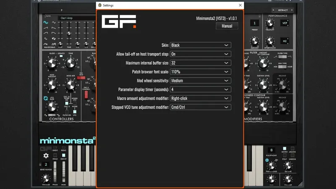Click the left arrow beside Retract
This screenshot has height=189, width=336.
pyautogui.click(x=273, y=10)
